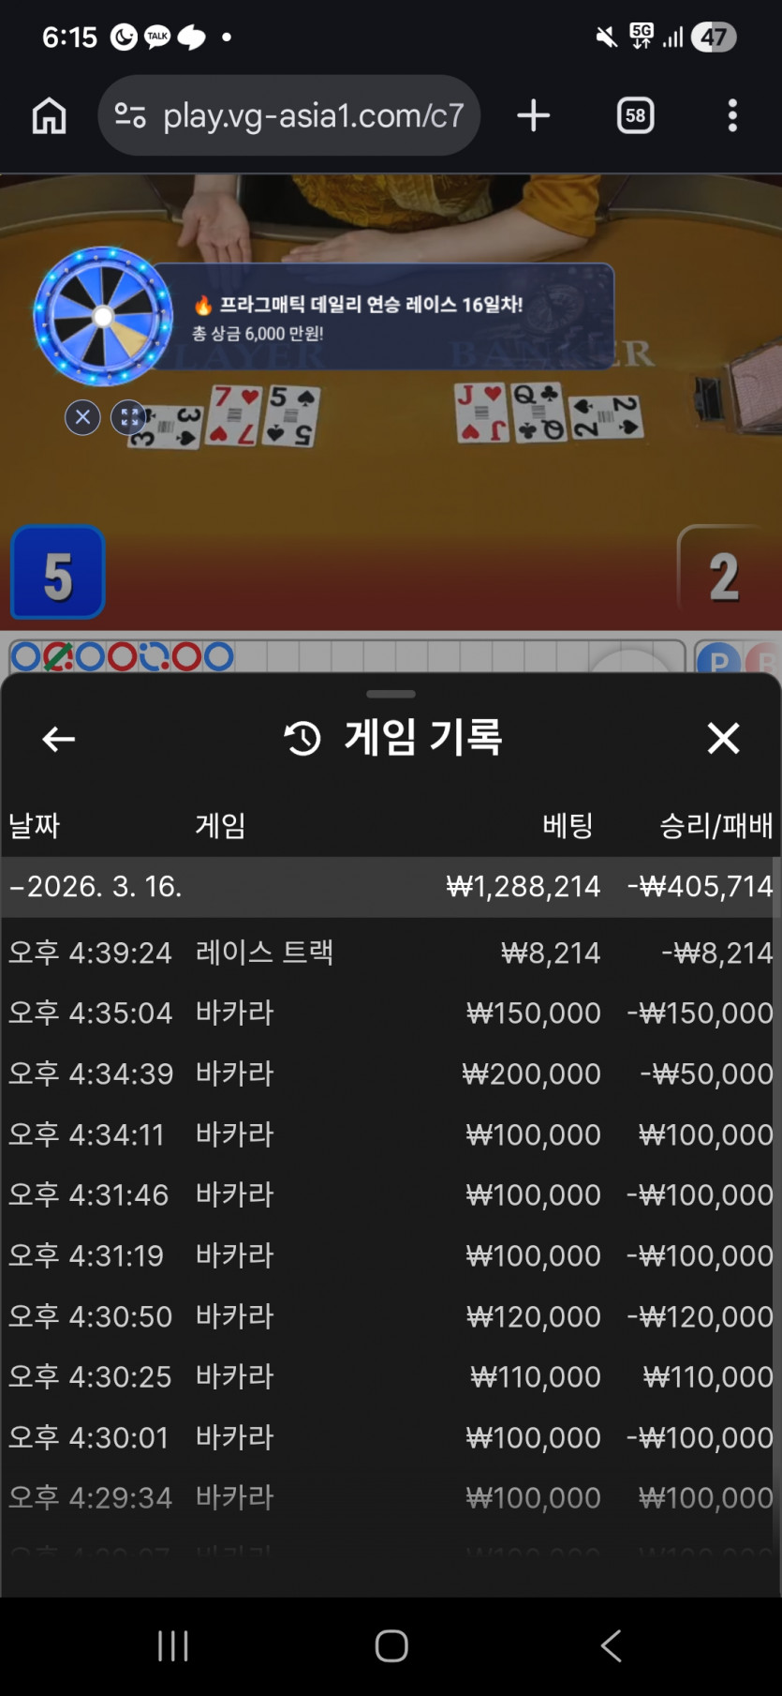Viewport: 782px width, 1696px height.
Task: Tap the browser home icon
Action: [x=50, y=116]
